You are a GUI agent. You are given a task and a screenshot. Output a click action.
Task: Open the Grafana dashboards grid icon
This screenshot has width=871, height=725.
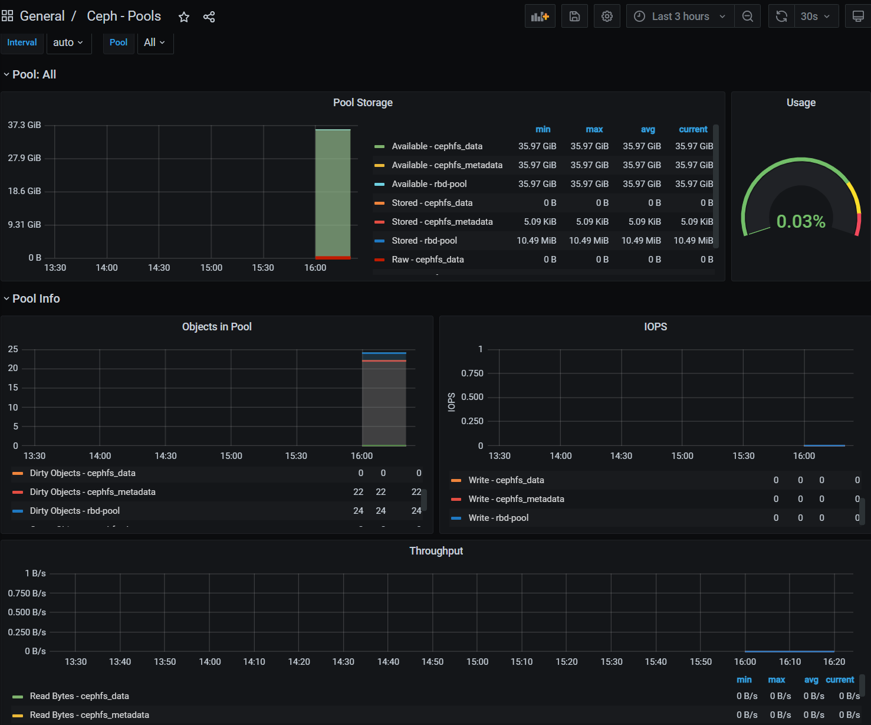pyautogui.click(x=8, y=16)
